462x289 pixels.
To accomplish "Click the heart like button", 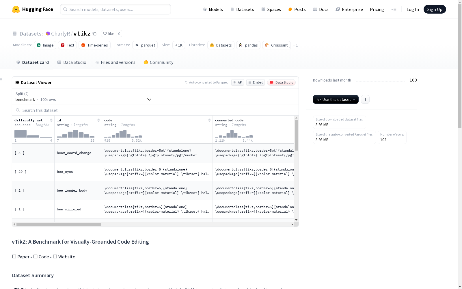I will pos(109,34).
